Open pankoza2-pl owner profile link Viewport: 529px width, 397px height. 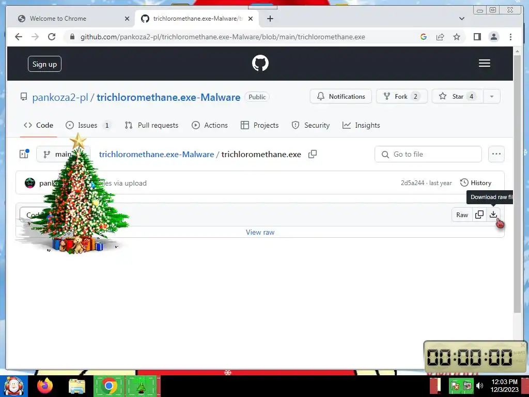(60, 97)
